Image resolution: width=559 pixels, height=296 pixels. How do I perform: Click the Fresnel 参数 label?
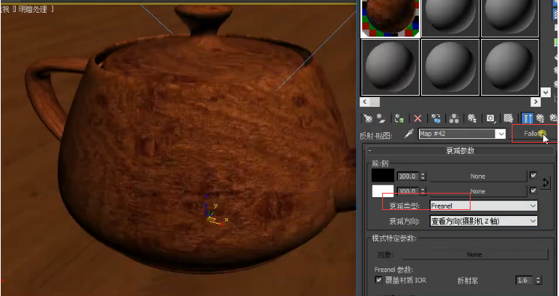point(393,270)
